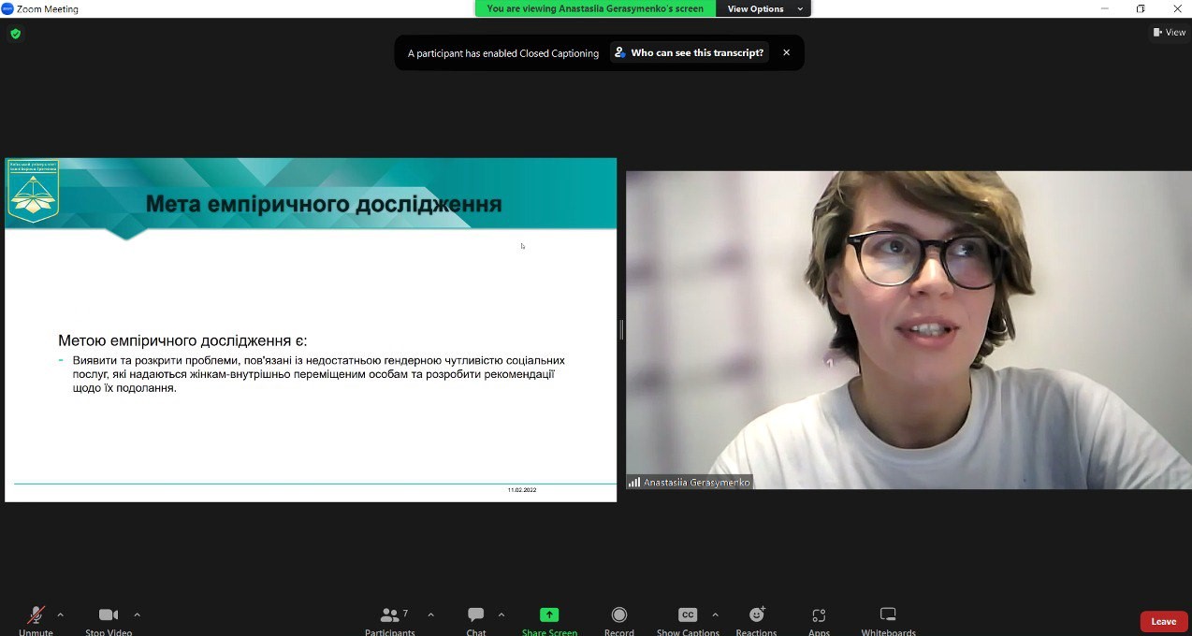Minimize the Zoom Meeting window

pyautogui.click(x=1105, y=8)
